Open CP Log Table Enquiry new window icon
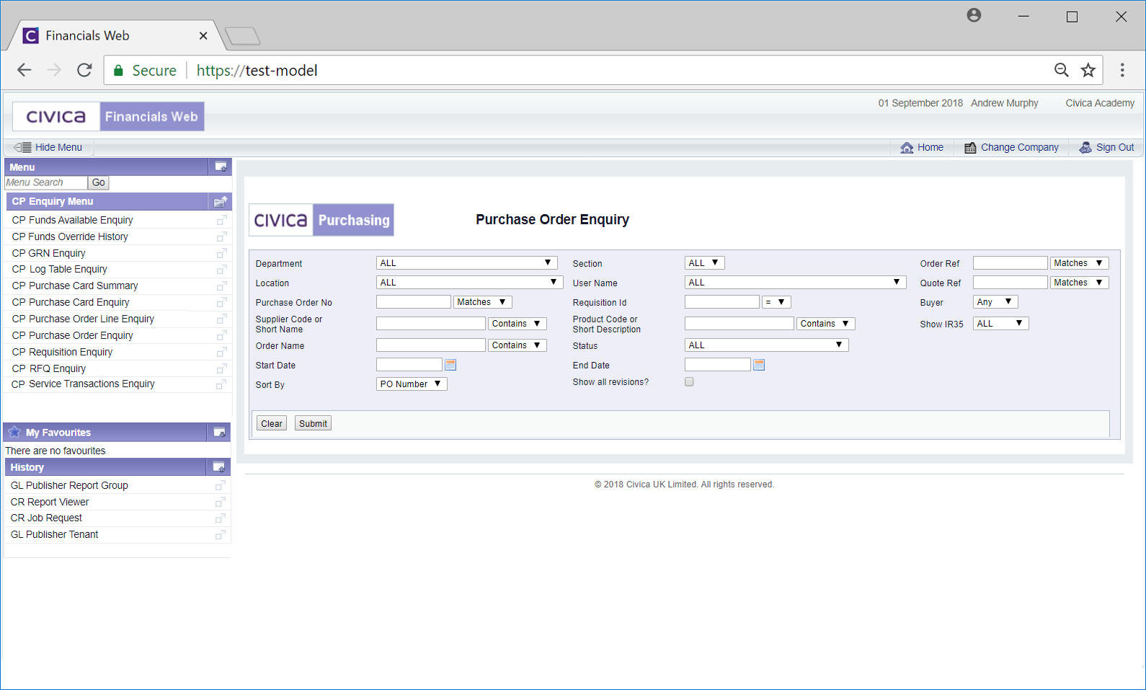Screen dimensions: 1146x690 [222, 269]
